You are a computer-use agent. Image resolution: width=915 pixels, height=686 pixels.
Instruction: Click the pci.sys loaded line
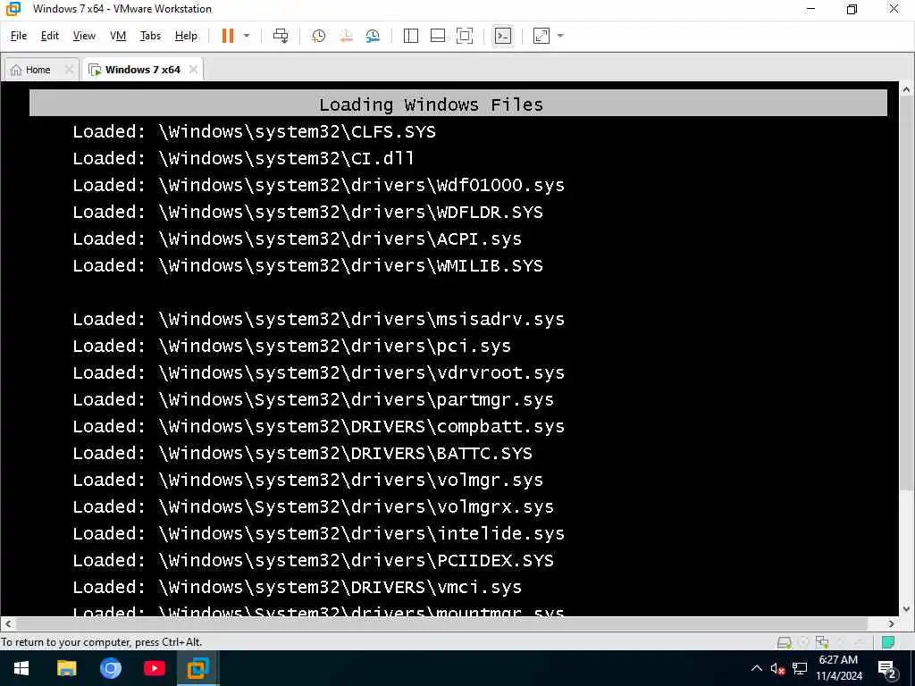pos(292,346)
